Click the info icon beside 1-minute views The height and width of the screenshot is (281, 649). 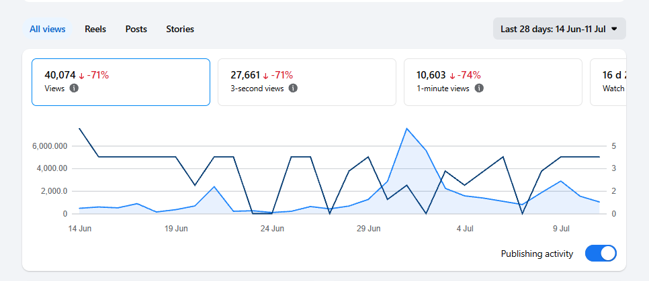[x=479, y=88]
